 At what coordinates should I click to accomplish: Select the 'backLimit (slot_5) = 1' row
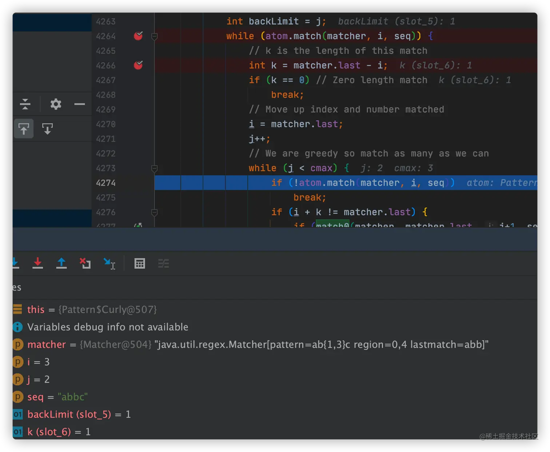tap(275, 414)
